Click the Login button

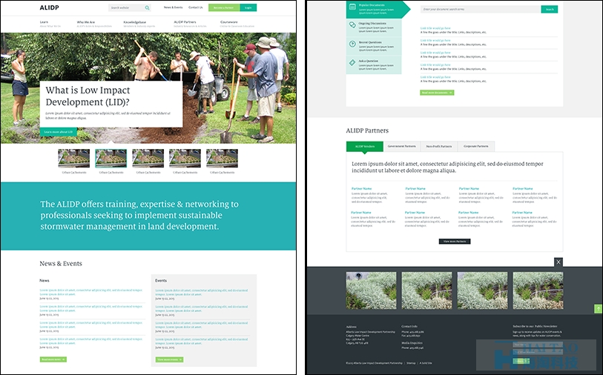click(x=248, y=7)
